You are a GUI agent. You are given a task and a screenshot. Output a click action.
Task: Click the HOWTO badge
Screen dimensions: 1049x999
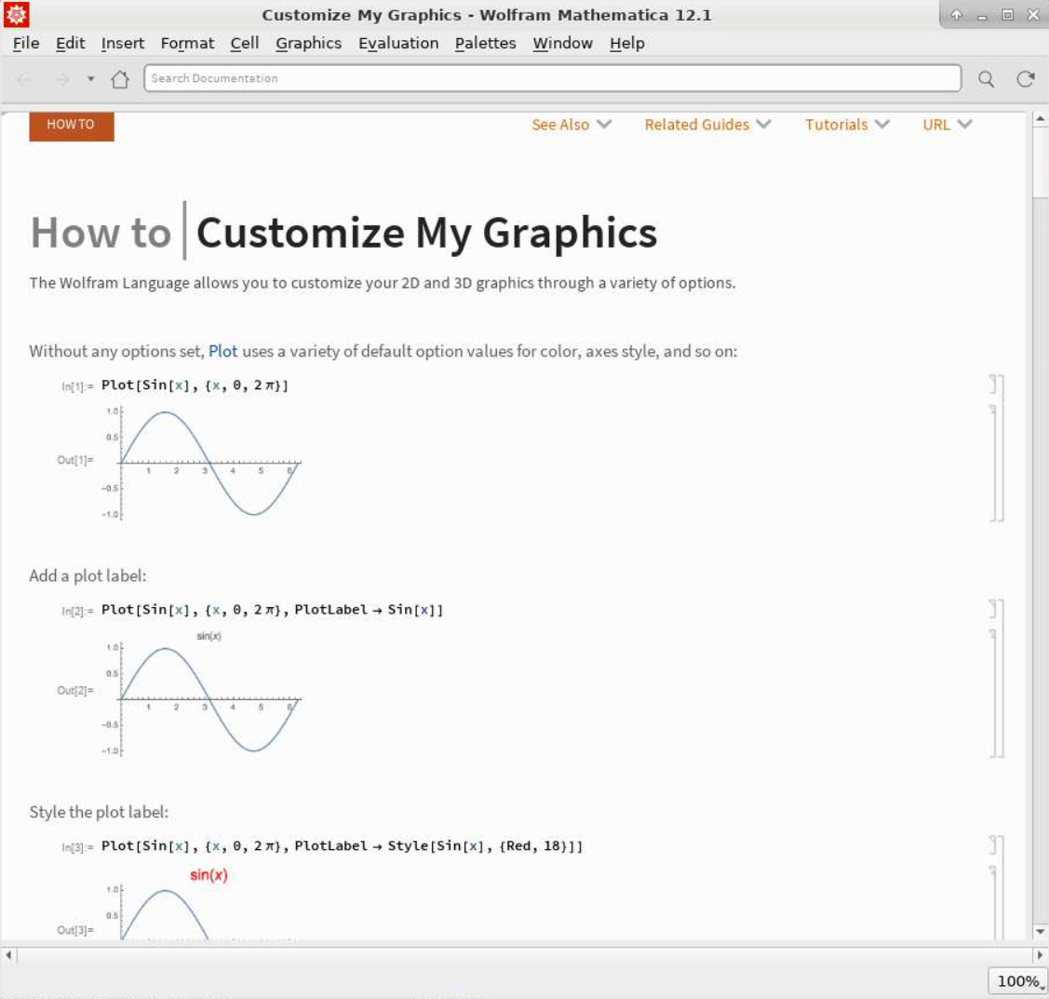71,125
